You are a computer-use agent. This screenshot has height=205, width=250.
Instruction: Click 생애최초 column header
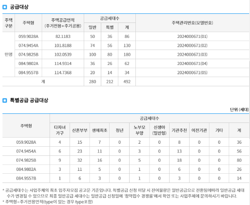click(100, 130)
